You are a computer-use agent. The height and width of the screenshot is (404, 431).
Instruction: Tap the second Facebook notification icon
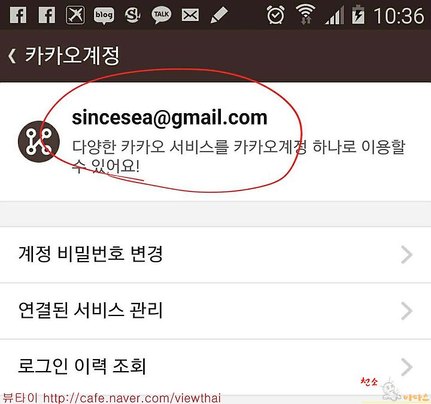[x=47, y=15]
